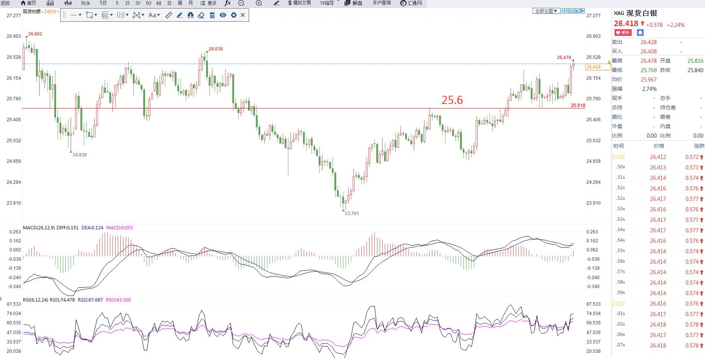This screenshot has width=705, height=358.
Task: Click the 开盘 value 25.816
Action: (x=695, y=61)
